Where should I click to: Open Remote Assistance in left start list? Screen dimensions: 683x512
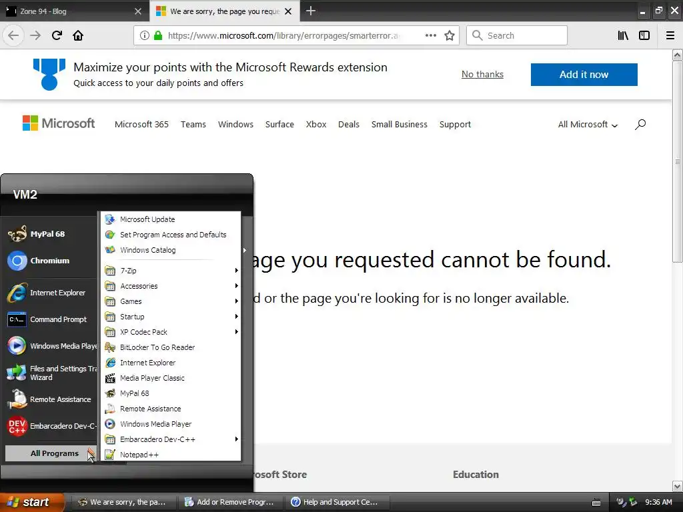tap(49, 399)
